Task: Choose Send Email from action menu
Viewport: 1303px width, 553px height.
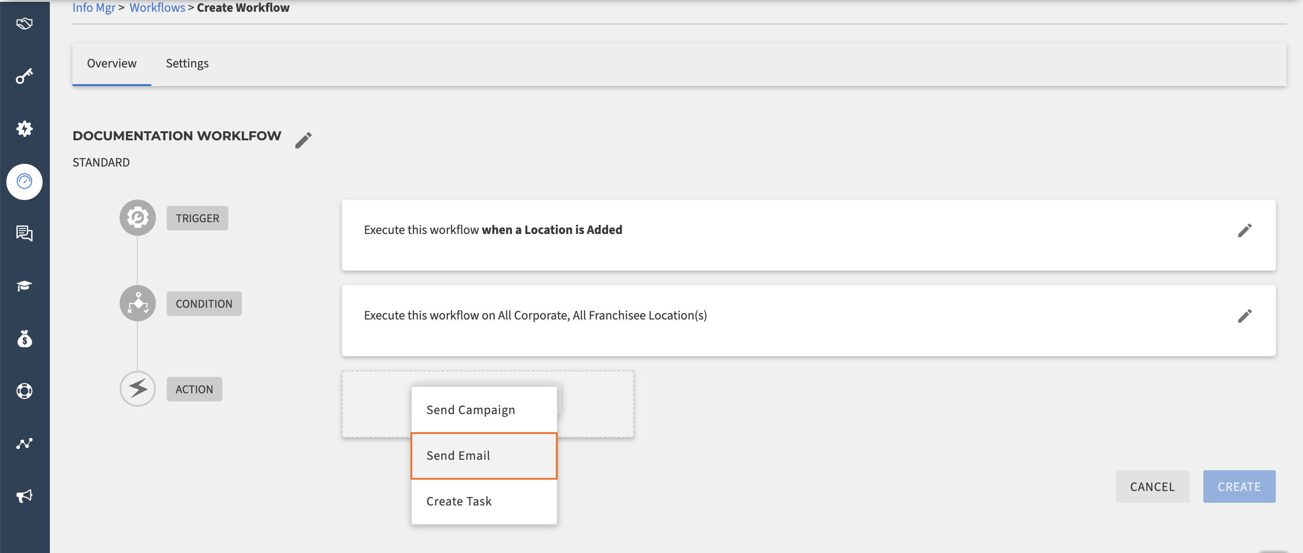Action: [484, 456]
